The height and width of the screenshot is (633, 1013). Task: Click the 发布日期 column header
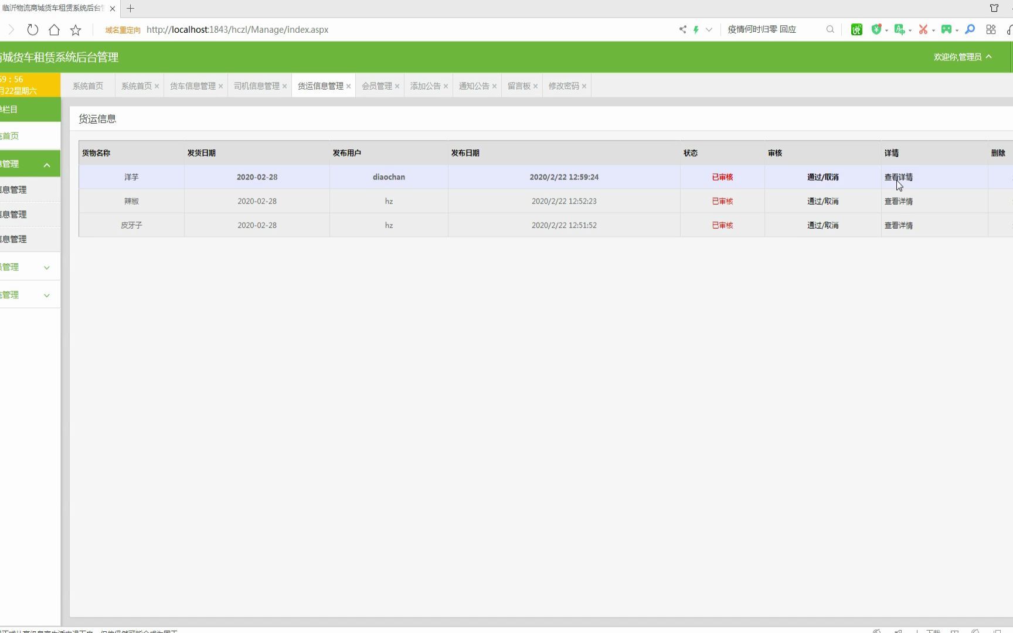coord(465,153)
